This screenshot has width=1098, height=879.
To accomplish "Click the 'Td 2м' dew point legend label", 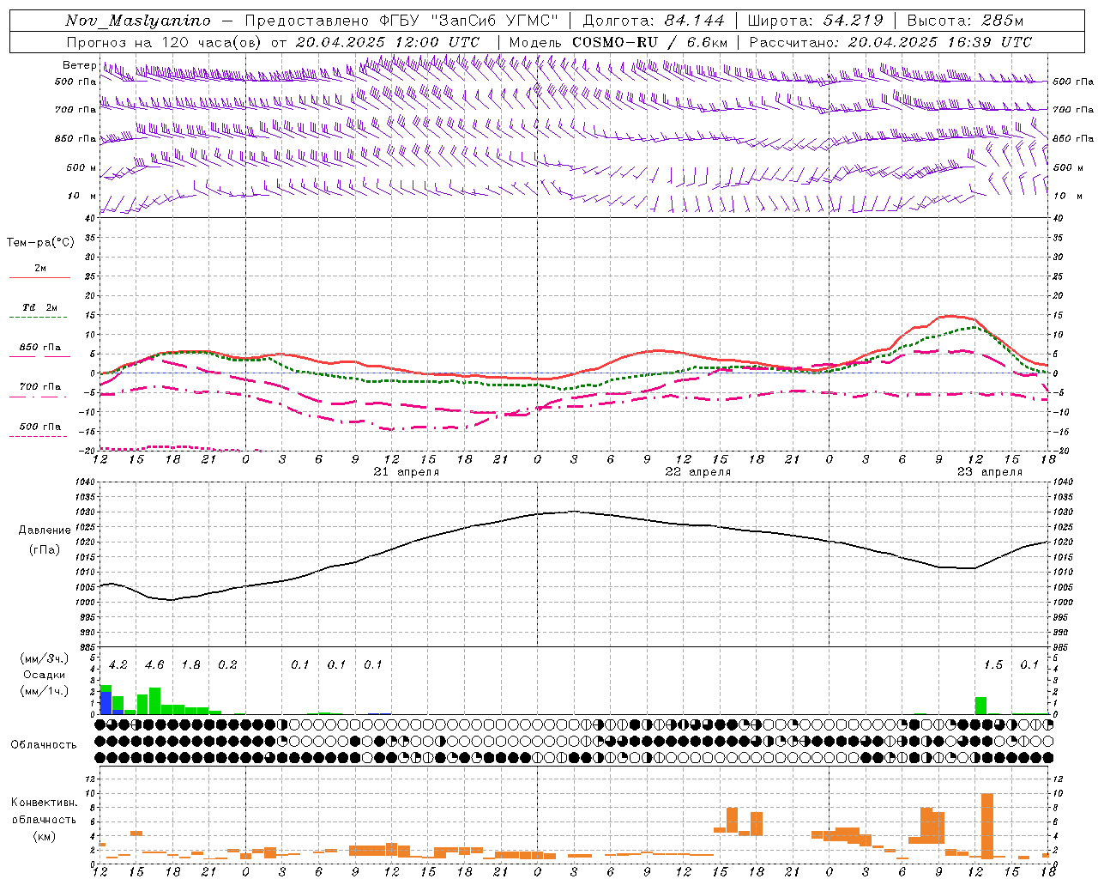I will (39, 307).
